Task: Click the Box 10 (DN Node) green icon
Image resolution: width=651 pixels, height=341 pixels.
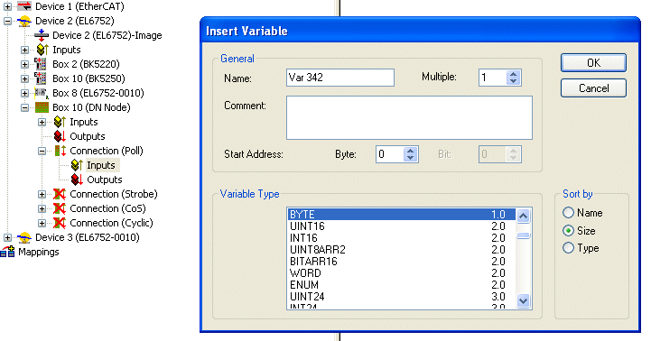Action: 42,107
